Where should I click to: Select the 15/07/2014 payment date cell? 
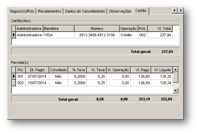click(37, 83)
